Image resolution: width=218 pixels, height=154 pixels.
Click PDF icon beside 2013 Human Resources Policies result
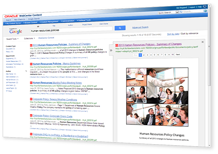pyautogui.click(x=31, y=45)
